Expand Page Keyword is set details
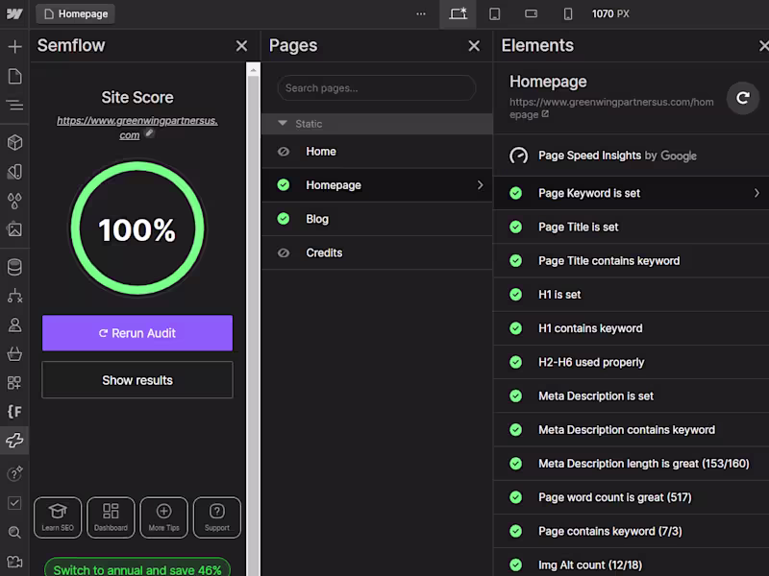The height and width of the screenshot is (576, 769). (x=757, y=193)
